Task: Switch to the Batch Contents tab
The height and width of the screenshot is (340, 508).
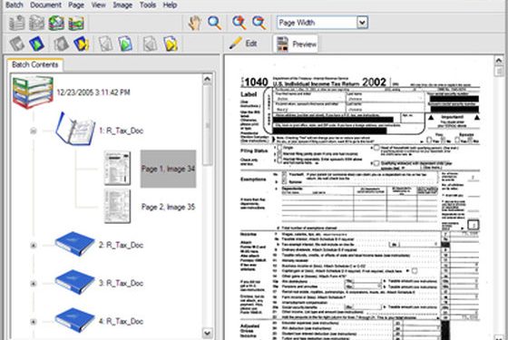Action: coord(35,64)
